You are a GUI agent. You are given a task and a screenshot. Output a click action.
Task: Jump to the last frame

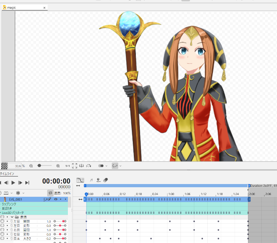27,183
